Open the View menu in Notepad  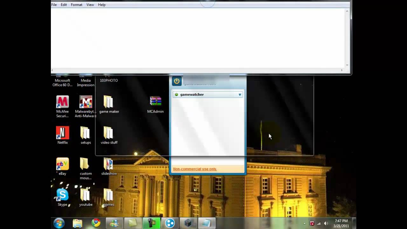(90, 5)
